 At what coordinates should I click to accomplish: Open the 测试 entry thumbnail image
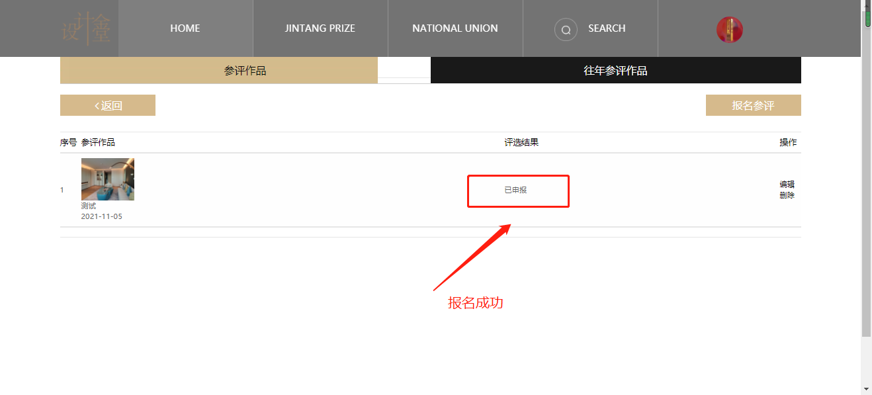tap(108, 179)
